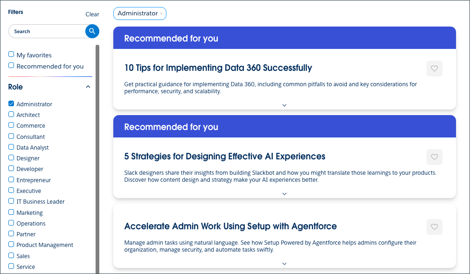Viewport: 470px width, 274px height.
Task: Check the My favorites filter
Action: pos(11,55)
